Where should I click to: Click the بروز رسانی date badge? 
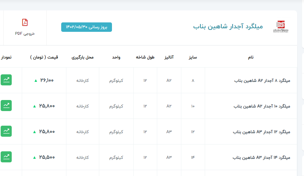coord(86,27)
